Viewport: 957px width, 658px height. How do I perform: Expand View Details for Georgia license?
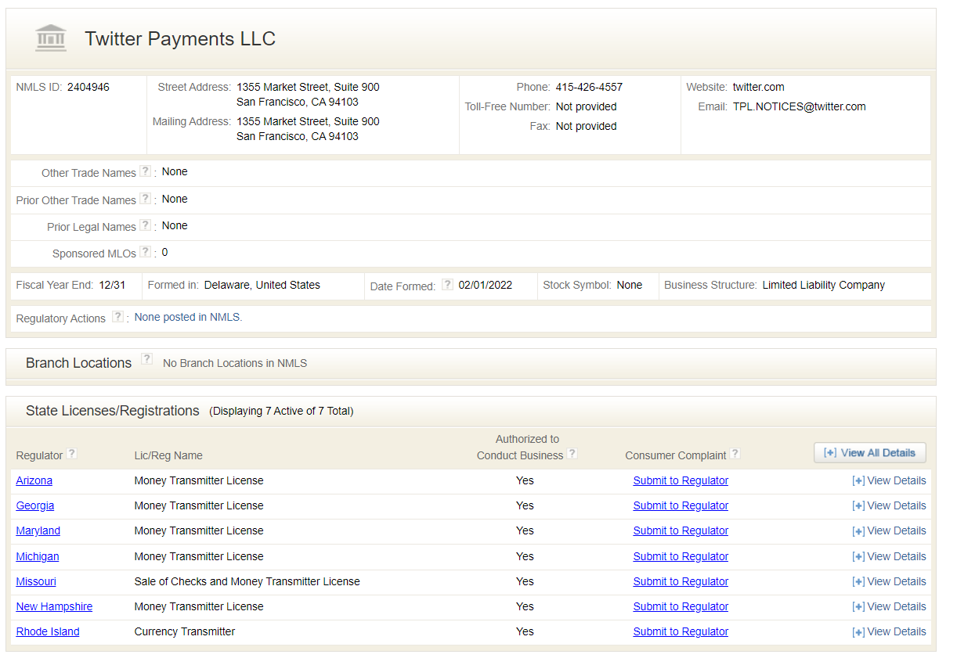[889, 506]
